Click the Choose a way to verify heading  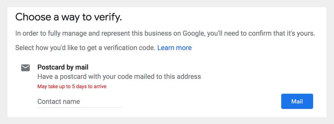pos(68,17)
